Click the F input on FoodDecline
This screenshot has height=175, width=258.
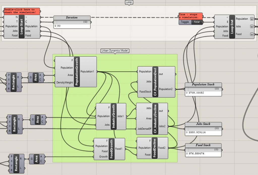click(150, 141)
